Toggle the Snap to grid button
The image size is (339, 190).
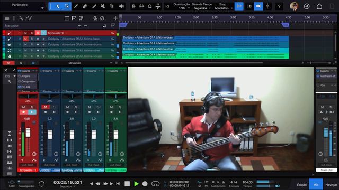(x=239, y=6)
